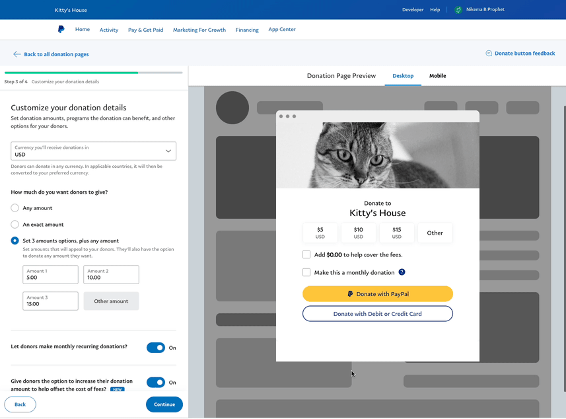Viewport: 566px width, 419px height.
Task: Open Back to all donation pages link
Action: point(56,54)
